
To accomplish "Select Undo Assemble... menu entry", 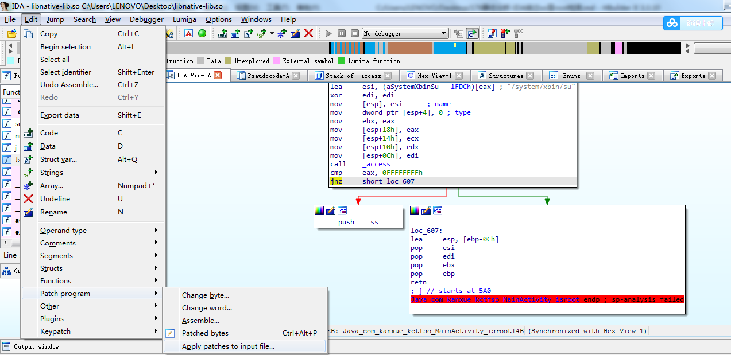I will [93, 84].
